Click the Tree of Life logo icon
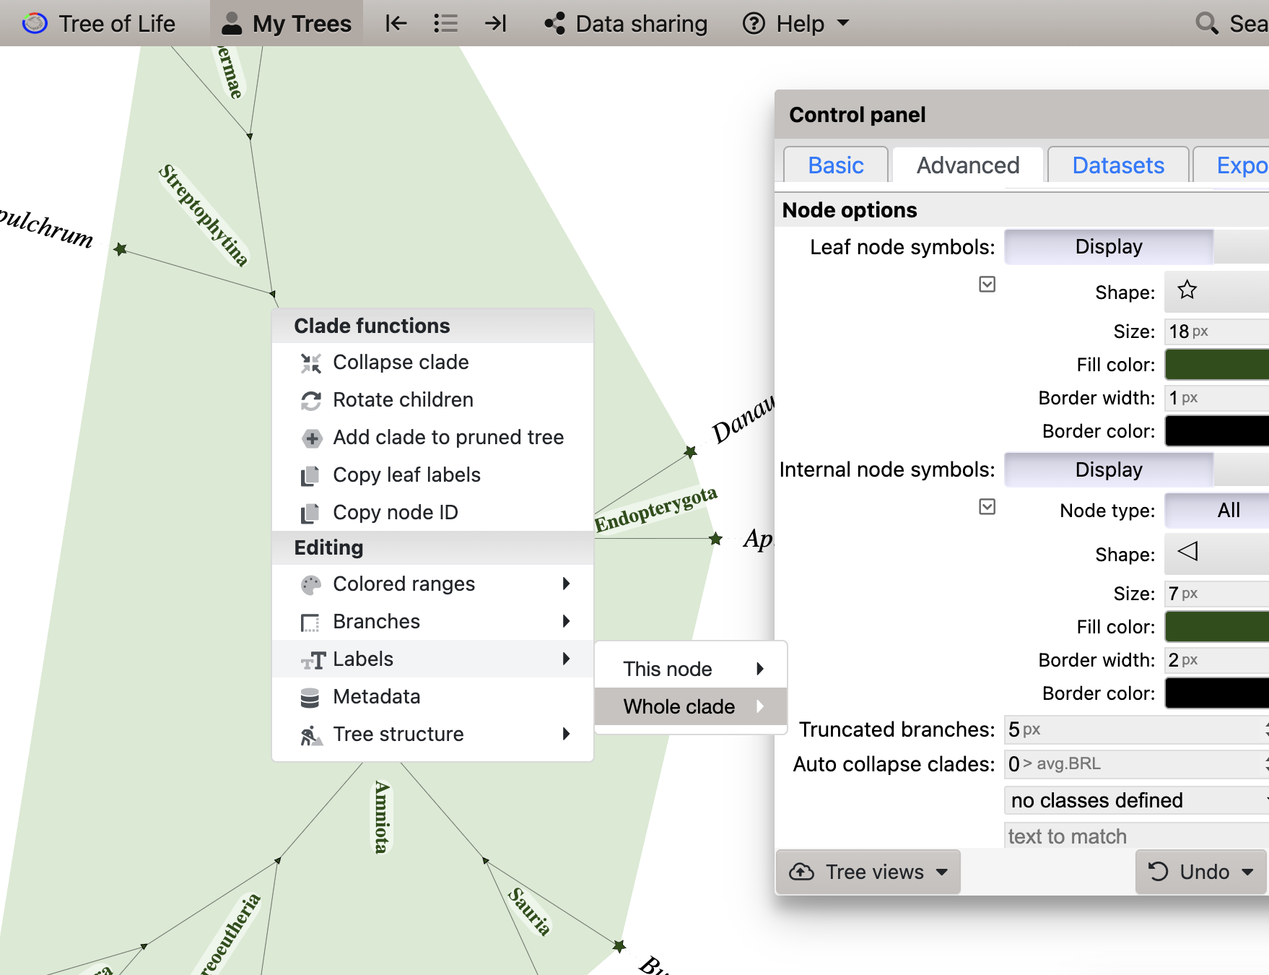This screenshot has width=1269, height=975. [35, 23]
